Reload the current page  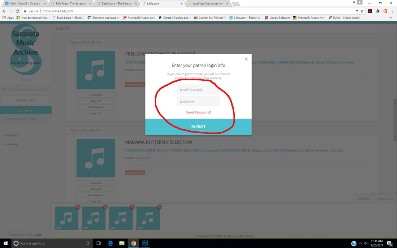[x=17, y=11]
